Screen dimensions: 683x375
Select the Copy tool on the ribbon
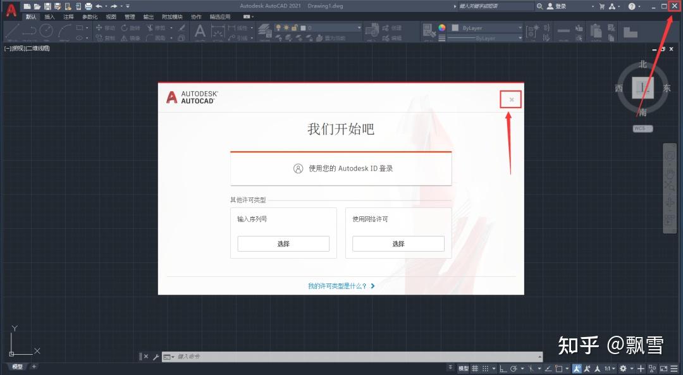108,38
